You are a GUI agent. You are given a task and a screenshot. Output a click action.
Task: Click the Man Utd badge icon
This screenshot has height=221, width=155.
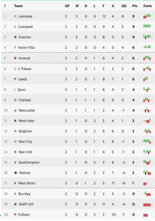[x=15, y=152]
